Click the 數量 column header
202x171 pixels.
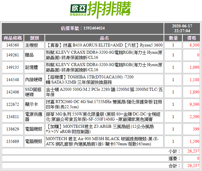click(x=173, y=38)
